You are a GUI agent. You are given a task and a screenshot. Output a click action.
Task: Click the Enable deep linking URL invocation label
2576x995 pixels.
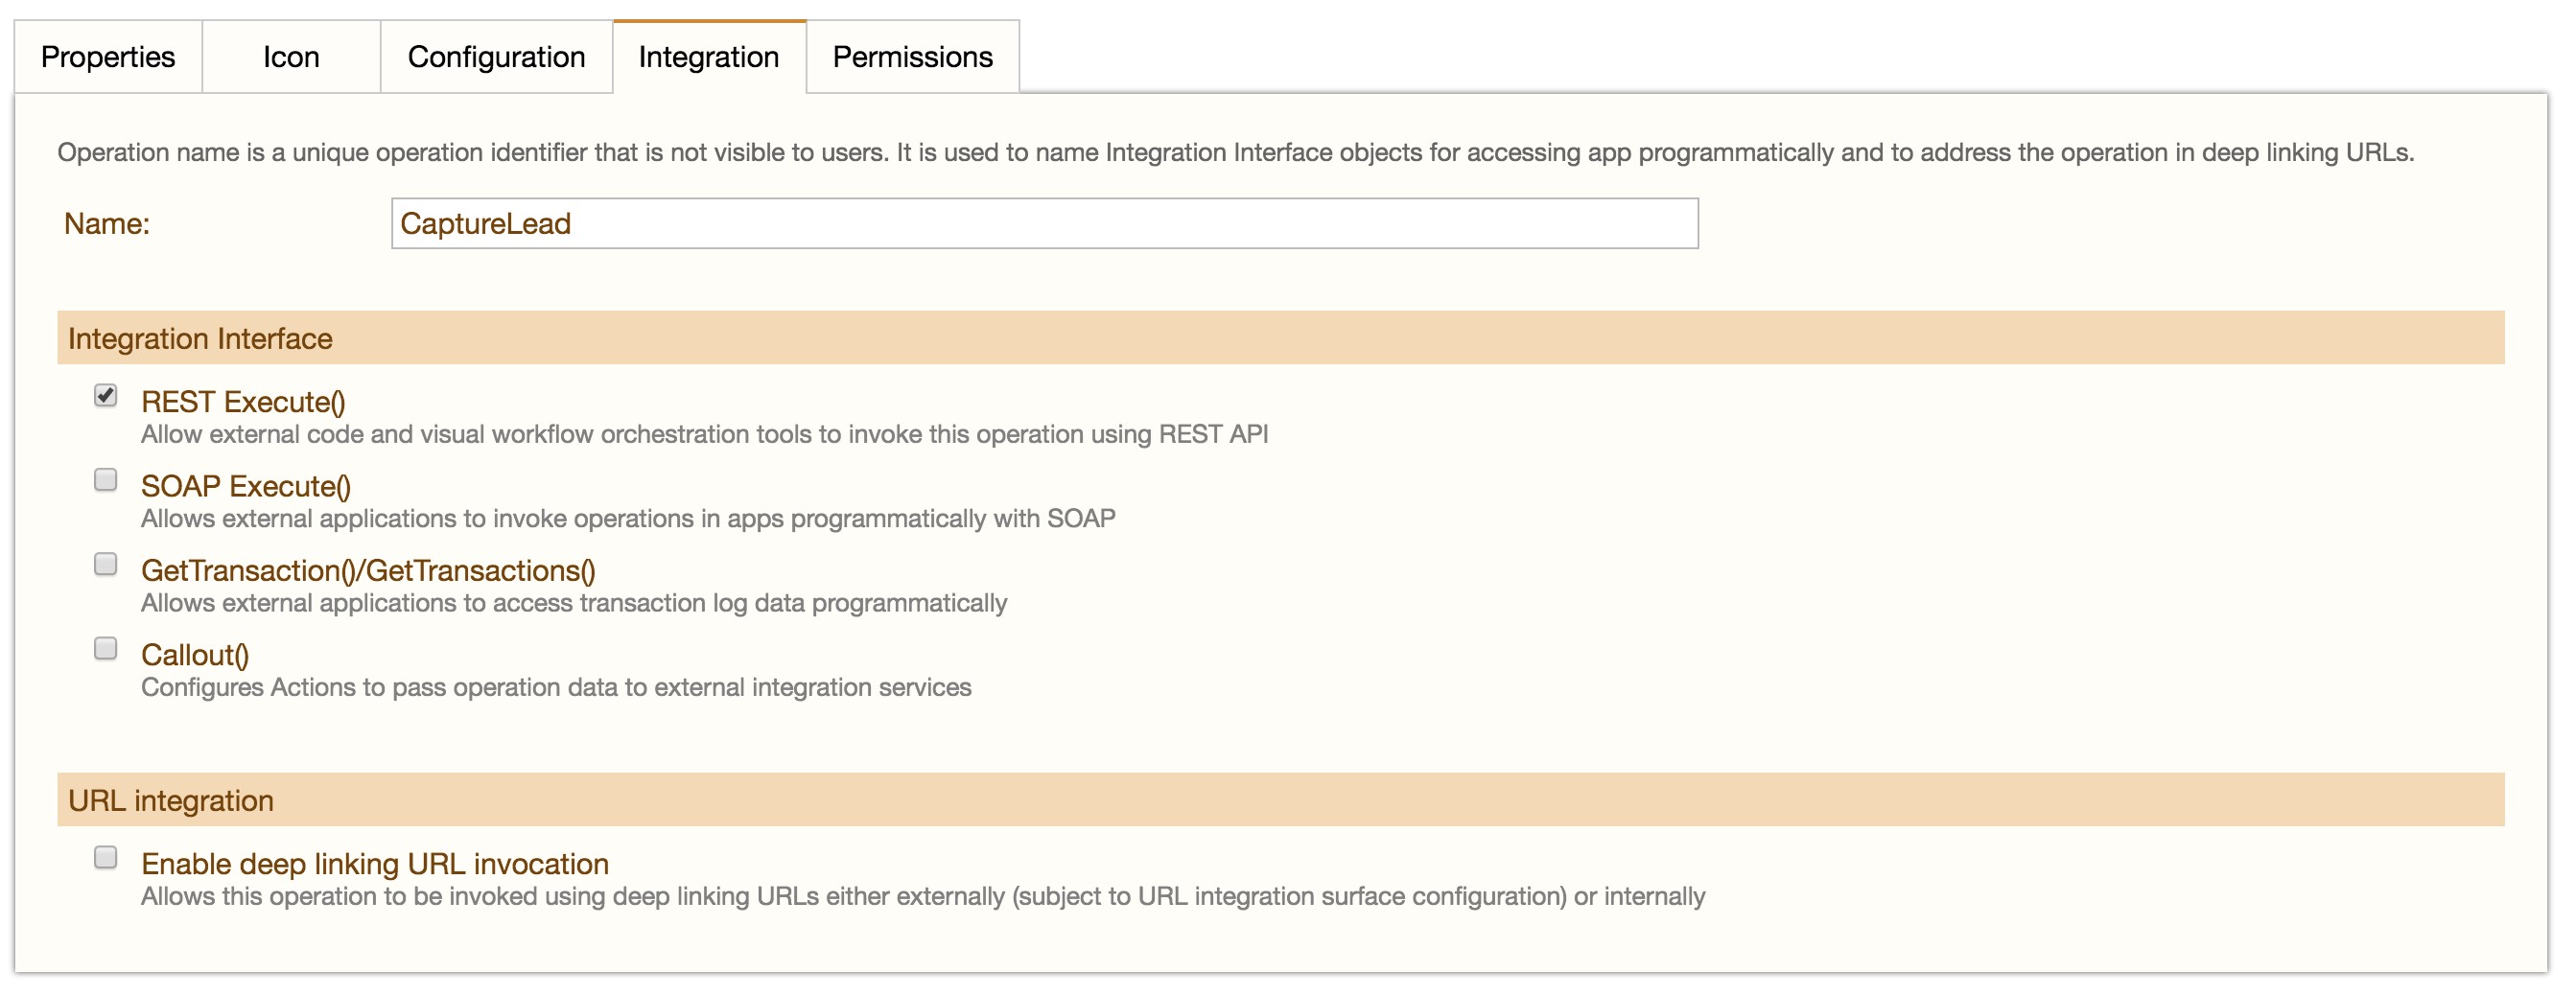pos(375,863)
